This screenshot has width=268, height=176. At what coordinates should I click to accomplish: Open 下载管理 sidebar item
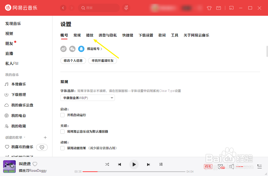point(19,95)
